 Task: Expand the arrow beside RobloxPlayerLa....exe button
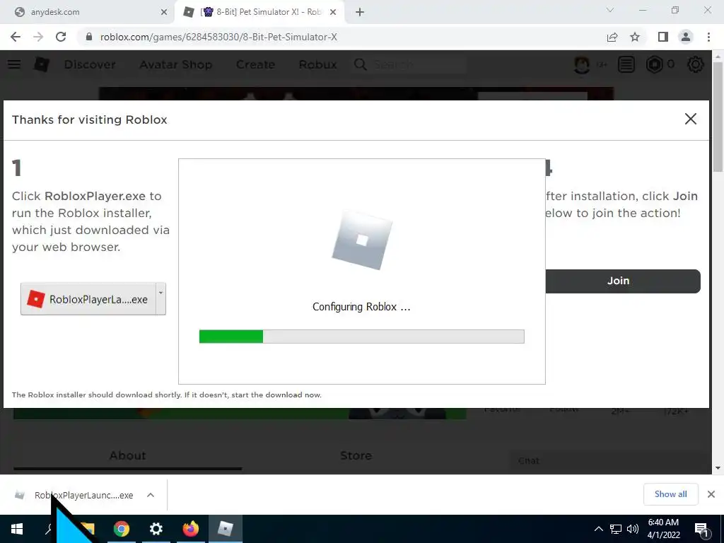[x=160, y=299]
